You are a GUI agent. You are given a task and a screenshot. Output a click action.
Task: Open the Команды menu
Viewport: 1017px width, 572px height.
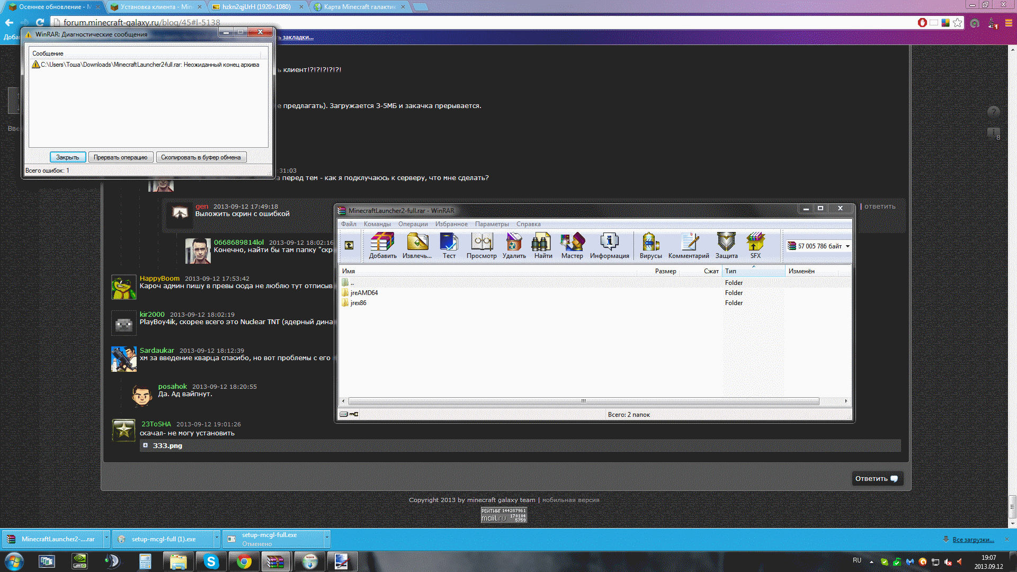pyautogui.click(x=377, y=224)
